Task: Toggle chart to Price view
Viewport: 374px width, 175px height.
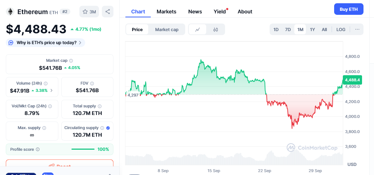Action: pos(137,30)
